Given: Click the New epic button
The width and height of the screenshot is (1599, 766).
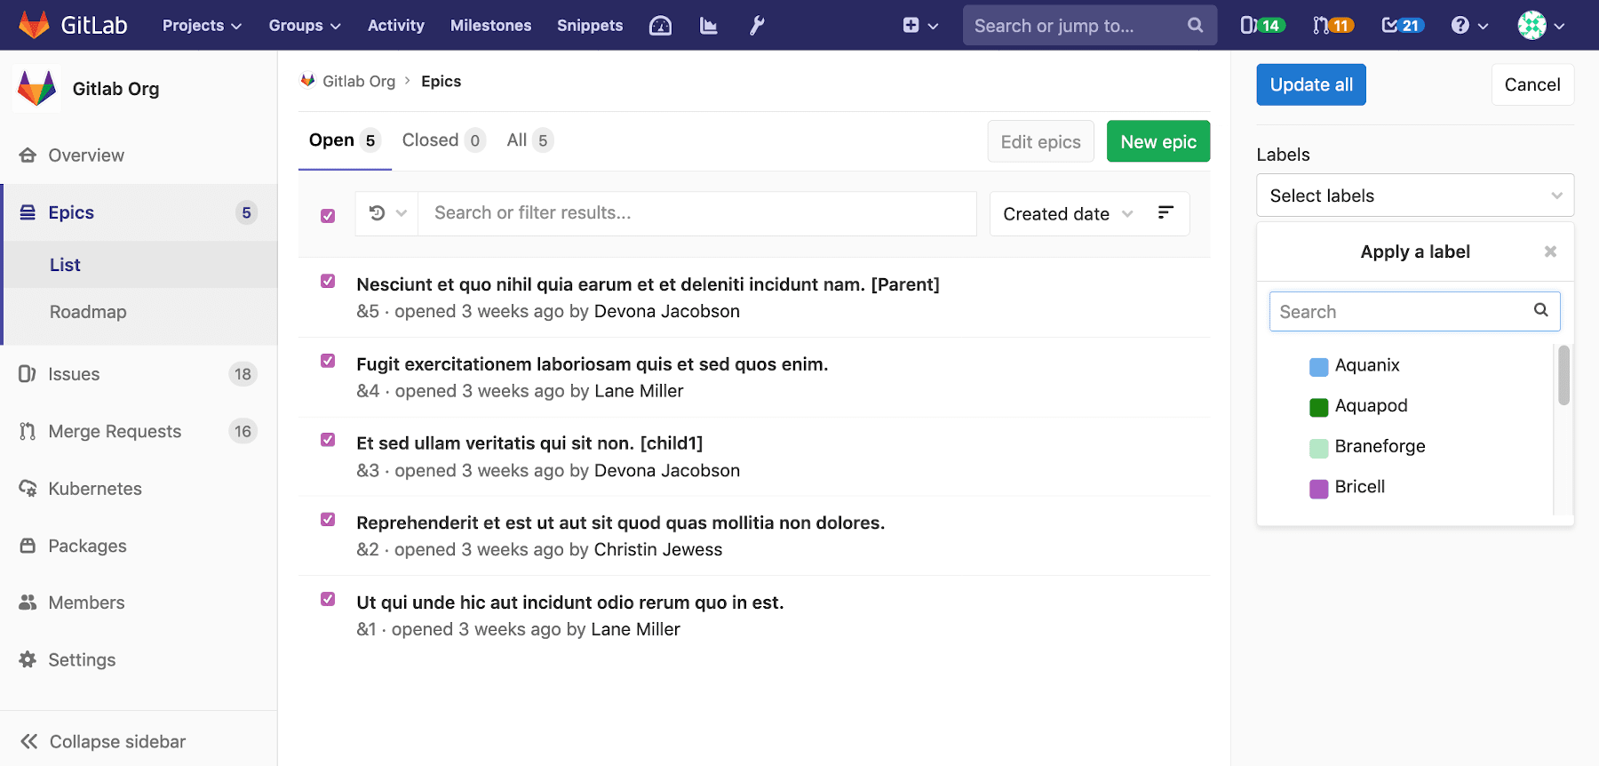Looking at the screenshot, I should tap(1157, 141).
